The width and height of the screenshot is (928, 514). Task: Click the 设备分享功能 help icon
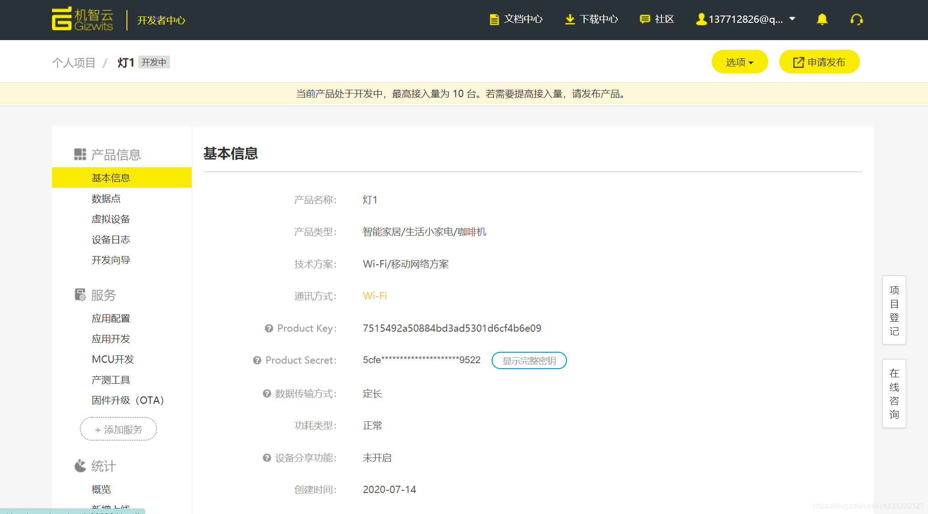click(x=267, y=457)
